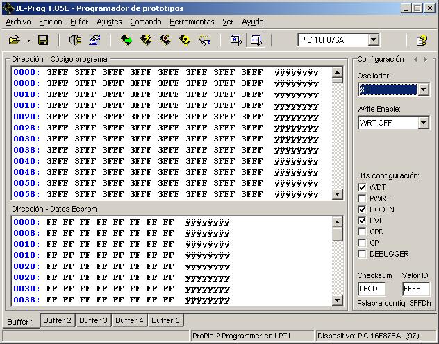Enable the PWRT checkbox

tap(362, 198)
